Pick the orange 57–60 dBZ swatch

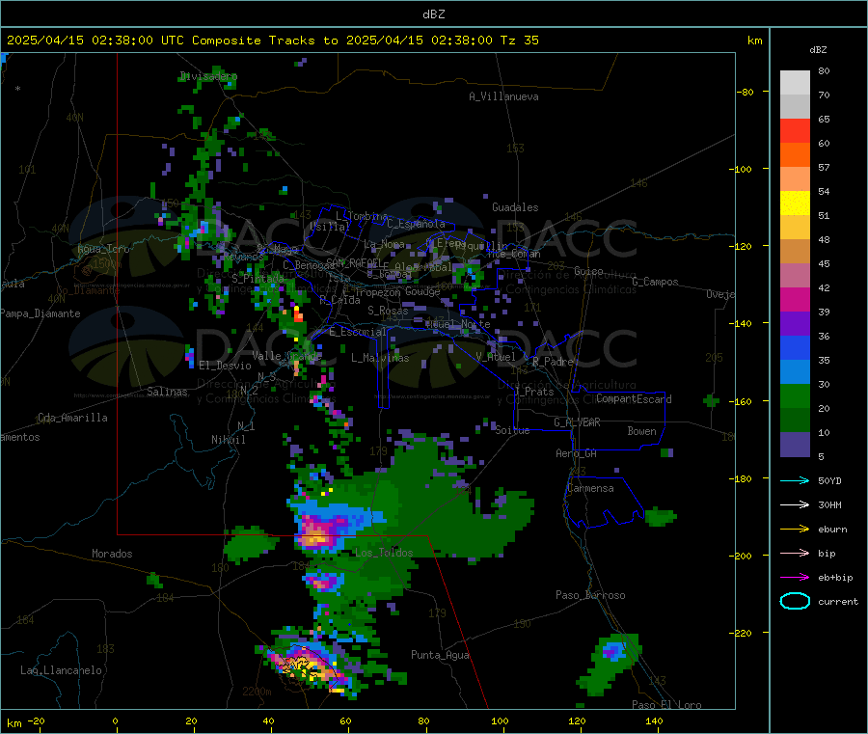[795, 155]
